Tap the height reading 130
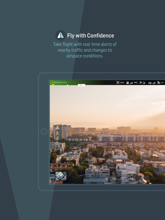 [x=114, y=179]
